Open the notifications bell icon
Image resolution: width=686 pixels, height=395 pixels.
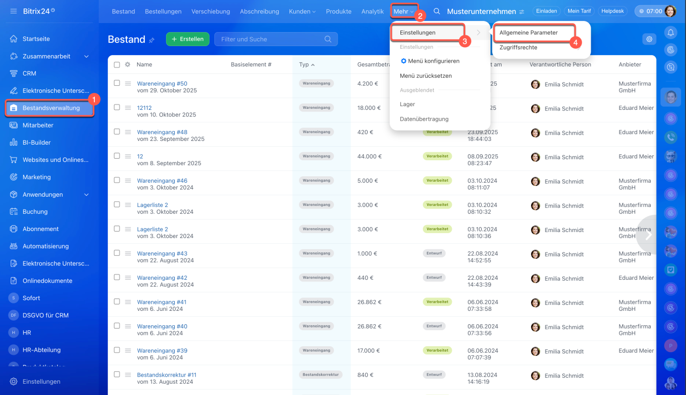click(670, 33)
